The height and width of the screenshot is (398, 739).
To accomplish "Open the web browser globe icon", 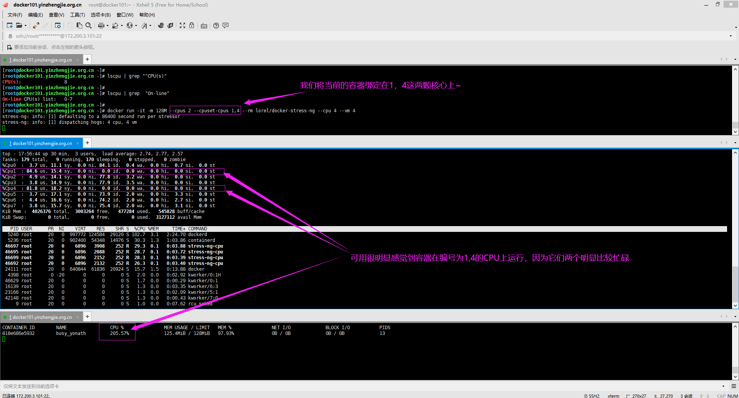I will click(130, 25).
